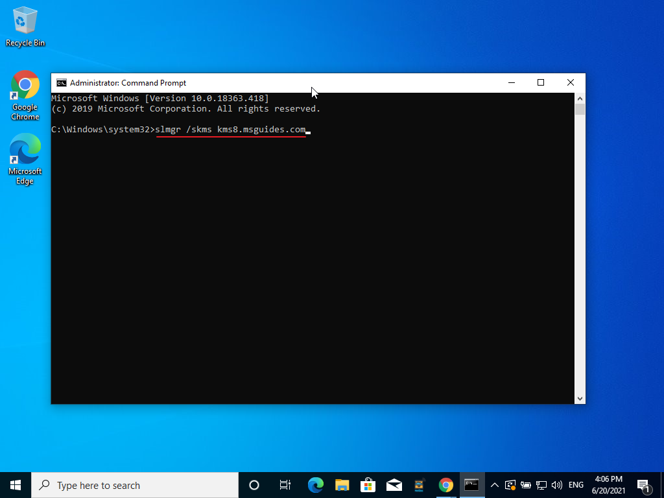This screenshot has height=498, width=664.
Task: Open the orange app between Mail and Chrome
Action: click(420, 485)
